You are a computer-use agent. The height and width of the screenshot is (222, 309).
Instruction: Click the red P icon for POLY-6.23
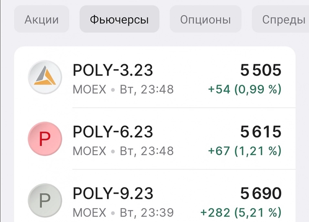[x=44, y=139]
